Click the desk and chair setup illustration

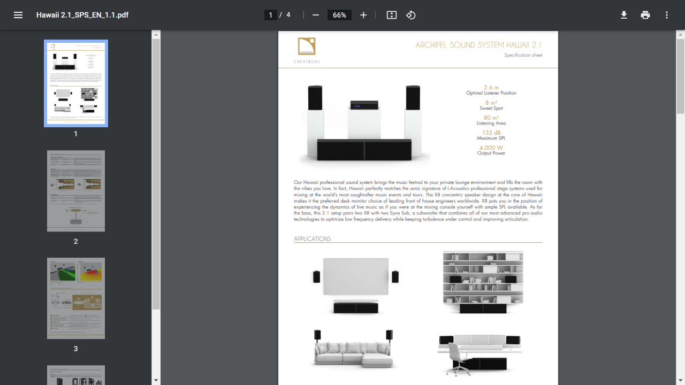479,355
